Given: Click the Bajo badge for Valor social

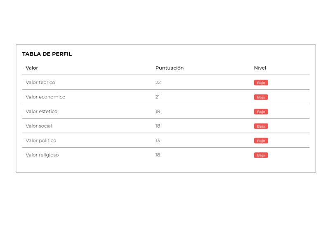Looking at the screenshot, I should (261, 126).
